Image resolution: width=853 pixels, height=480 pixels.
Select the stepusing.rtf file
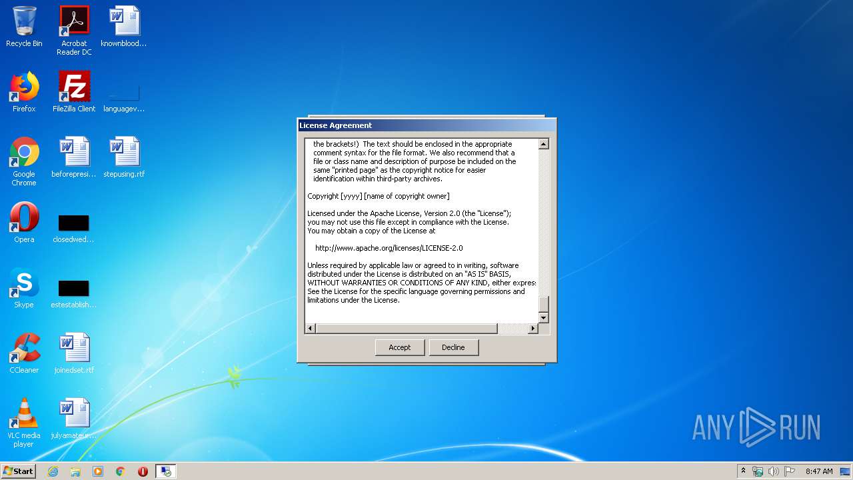[x=124, y=158]
